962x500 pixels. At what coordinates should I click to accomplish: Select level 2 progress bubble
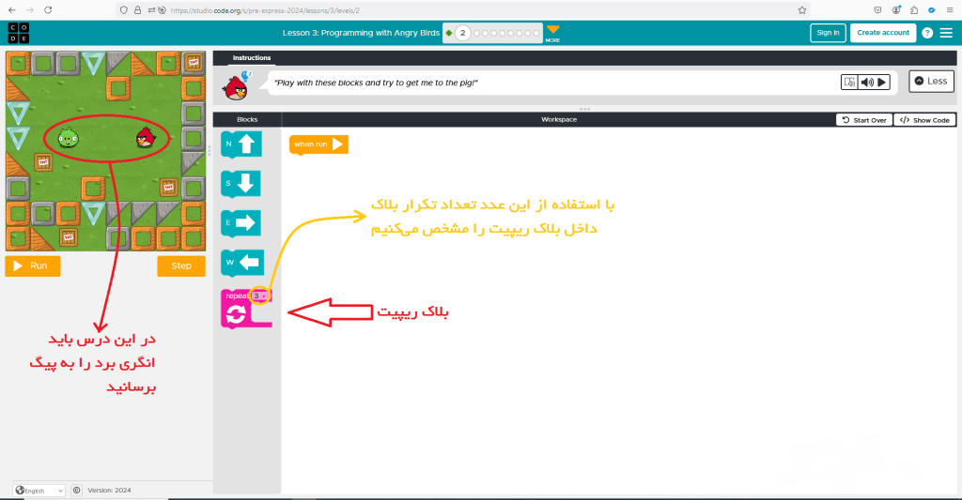(462, 33)
